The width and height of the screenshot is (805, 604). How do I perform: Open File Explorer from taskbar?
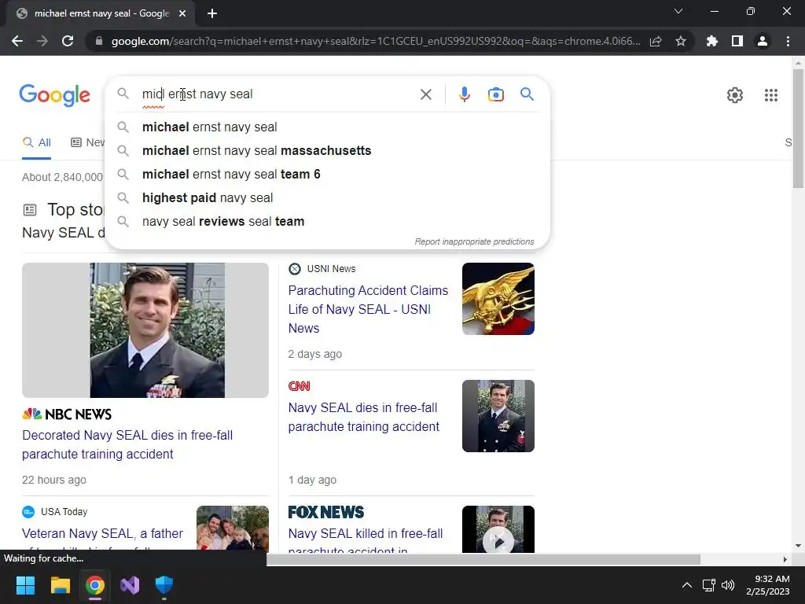tap(60, 585)
